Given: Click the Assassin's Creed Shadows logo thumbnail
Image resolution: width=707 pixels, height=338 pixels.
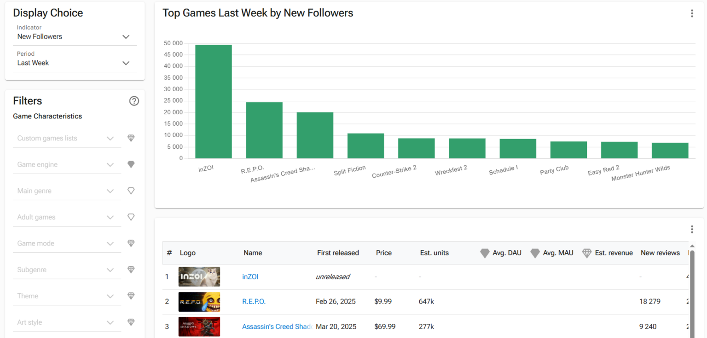Looking at the screenshot, I should click(199, 326).
